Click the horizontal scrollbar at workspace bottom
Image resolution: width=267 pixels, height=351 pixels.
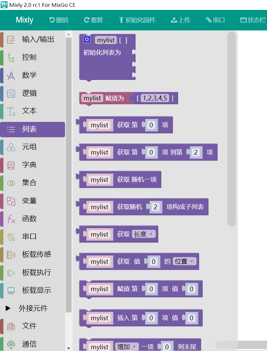pyautogui.click(x=241, y=345)
